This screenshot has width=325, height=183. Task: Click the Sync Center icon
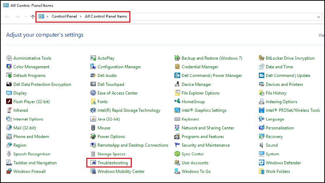[x=177, y=154]
